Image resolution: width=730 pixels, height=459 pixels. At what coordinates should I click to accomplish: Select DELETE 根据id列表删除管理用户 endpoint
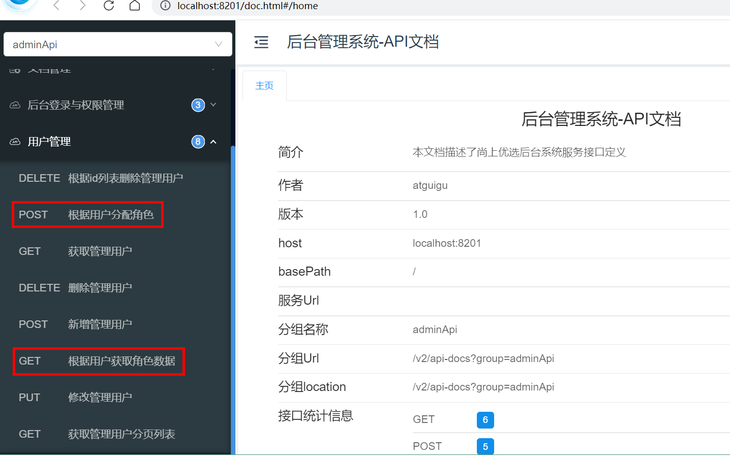(x=101, y=178)
